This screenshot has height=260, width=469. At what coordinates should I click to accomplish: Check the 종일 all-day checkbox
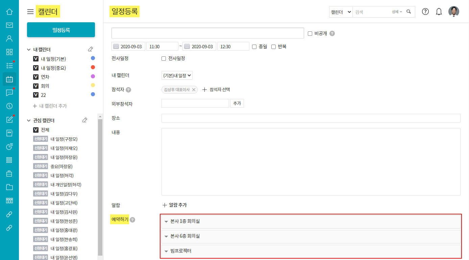(254, 47)
